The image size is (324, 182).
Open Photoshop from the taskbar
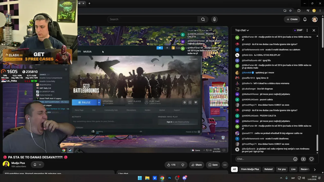click(170, 178)
